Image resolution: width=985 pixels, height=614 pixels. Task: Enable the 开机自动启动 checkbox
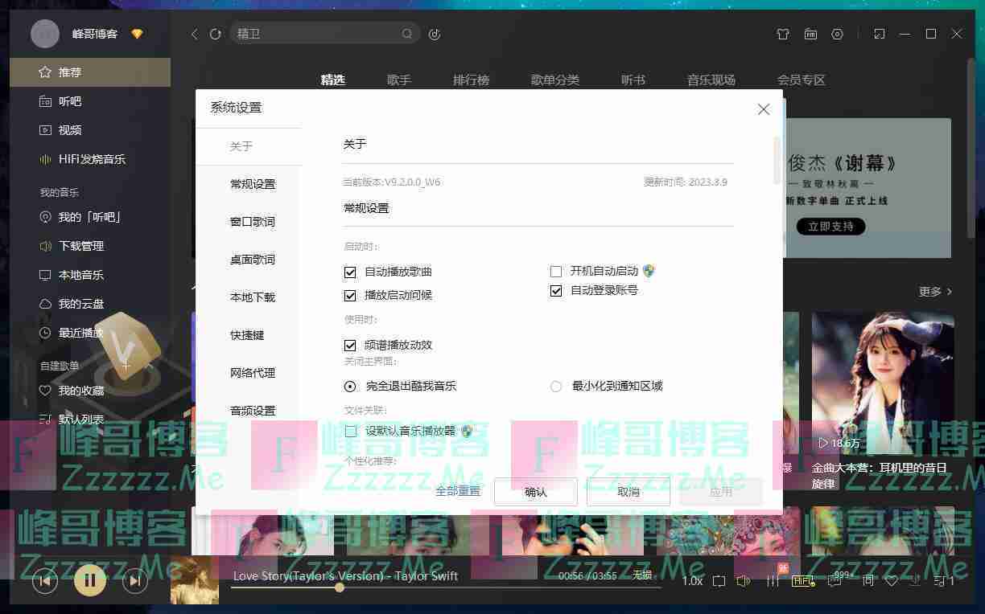(556, 272)
